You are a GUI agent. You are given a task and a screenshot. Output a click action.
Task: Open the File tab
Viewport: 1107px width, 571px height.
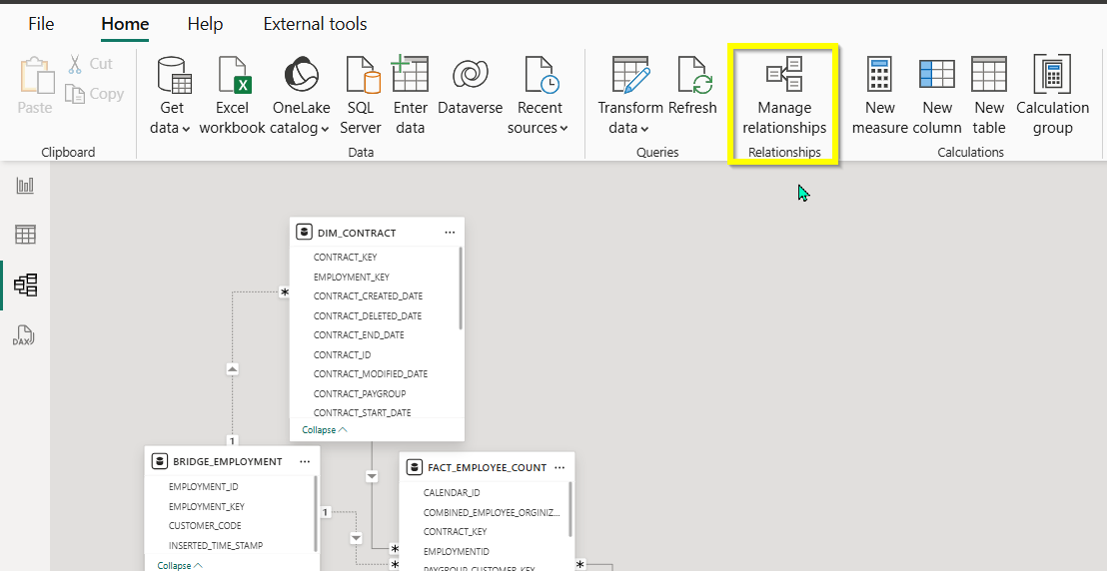[41, 24]
